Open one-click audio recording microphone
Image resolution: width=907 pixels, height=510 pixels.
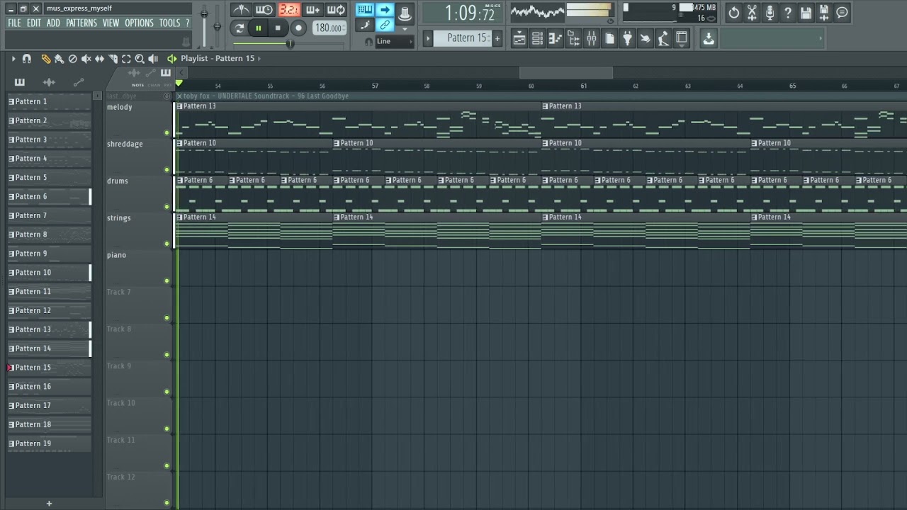[770, 12]
